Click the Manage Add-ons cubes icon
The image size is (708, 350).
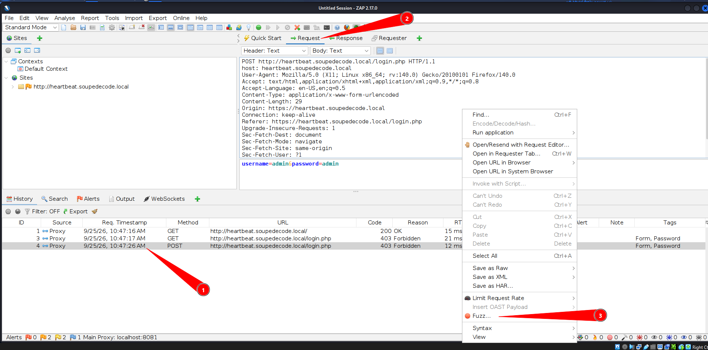[x=229, y=27]
